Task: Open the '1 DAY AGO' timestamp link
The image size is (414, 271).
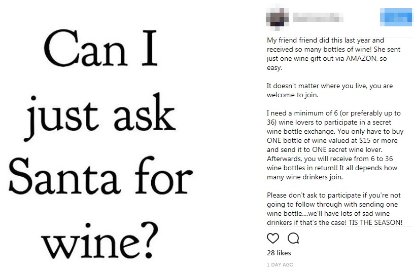Action: [280, 264]
